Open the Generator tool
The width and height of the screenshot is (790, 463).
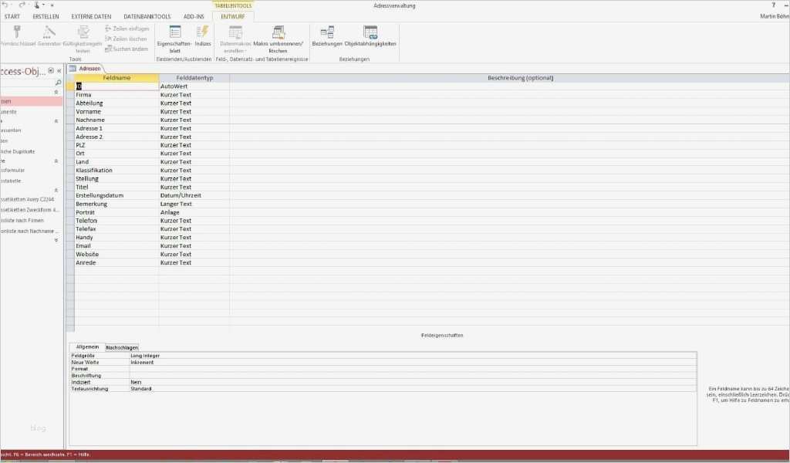pyautogui.click(x=49, y=32)
